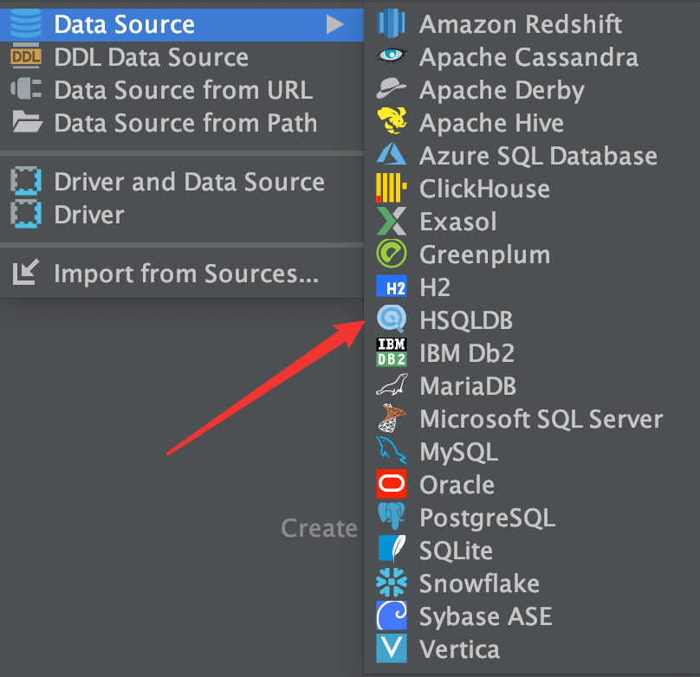The image size is (700, 677).
Task: Select the Data Source menu entry
Action: pyautogui.click(x=182, y=24)
